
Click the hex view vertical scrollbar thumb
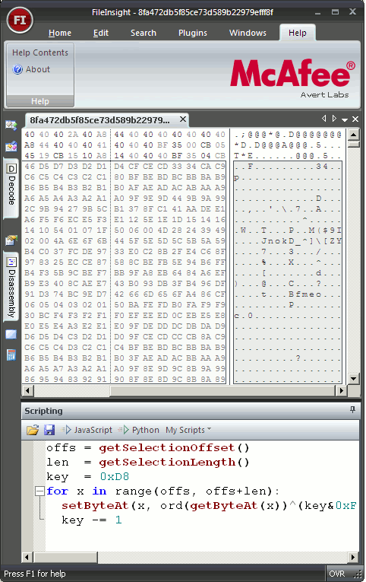(x=354, y=144)
